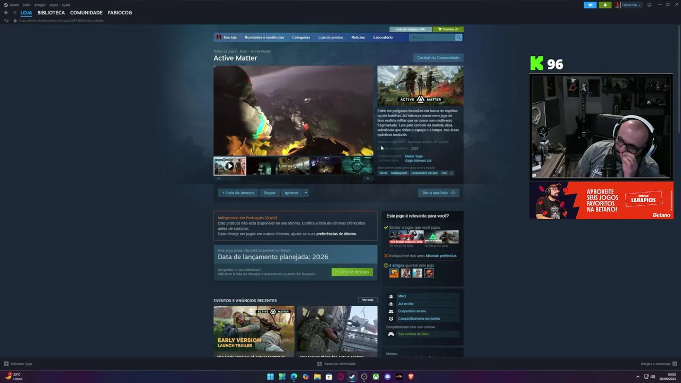This screenshot has width=681, height=383.
Task: Open Central da Comunidade
Action: tap(438, 57)
